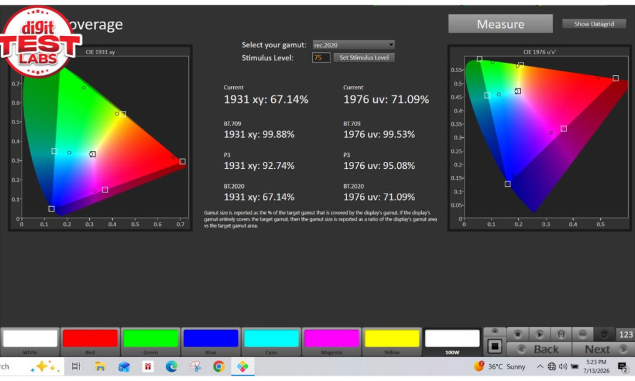This screenshot has width=635, height=381.
Task: Click Current 1976 uv: 71.09% value
Action: click(x=386, y=99)
